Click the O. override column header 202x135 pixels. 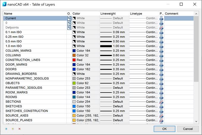point(69,14)
